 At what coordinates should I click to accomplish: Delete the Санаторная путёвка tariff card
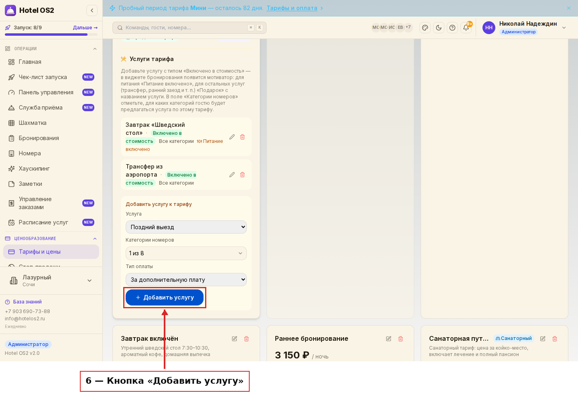555,339
